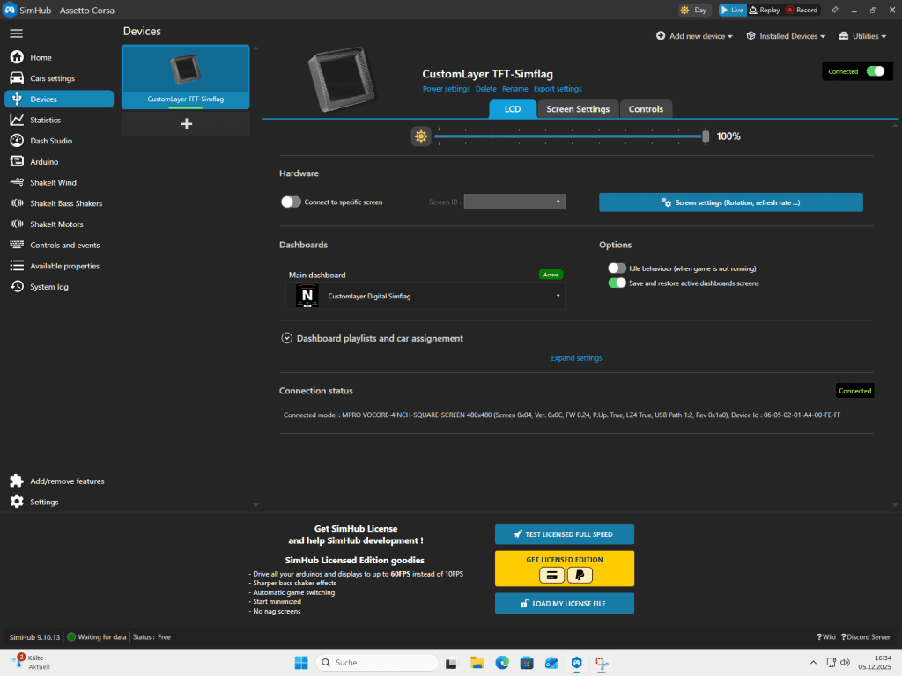Open Microsoft Edge in the taskbar
The image size is (902, 676).
click(502, 663)
